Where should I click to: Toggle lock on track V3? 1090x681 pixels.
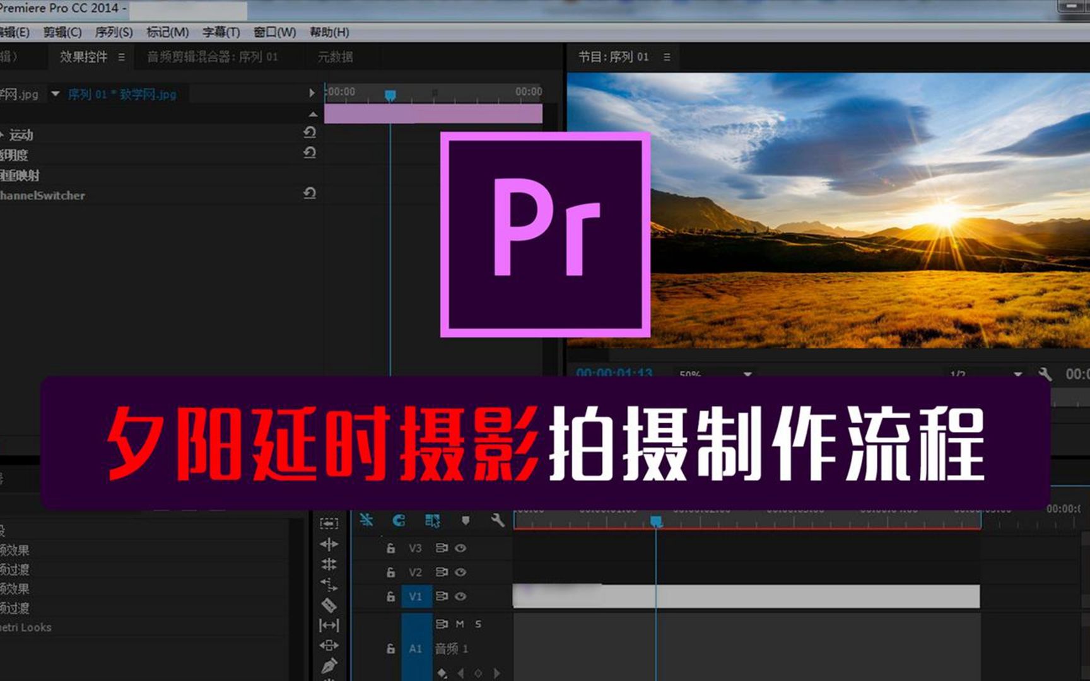[390, 548]
